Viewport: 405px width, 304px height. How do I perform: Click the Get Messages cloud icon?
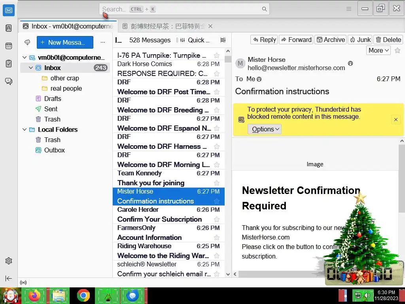tap(27, 42)
